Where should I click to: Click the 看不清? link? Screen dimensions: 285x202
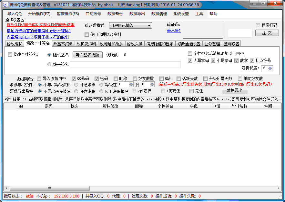174,31
